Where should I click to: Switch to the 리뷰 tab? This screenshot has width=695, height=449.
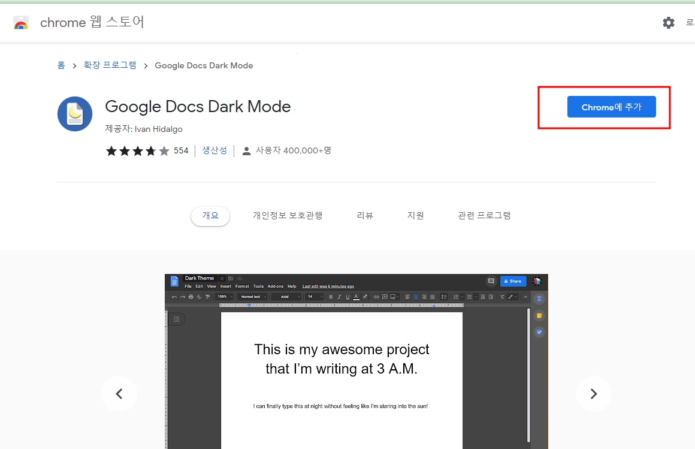point(365,216)
